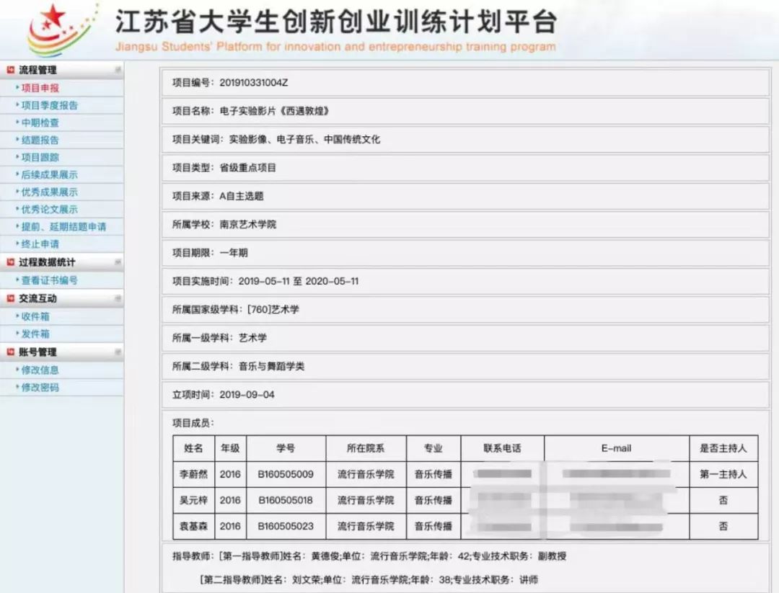Open the 收件箱 inbox

pyautogui.click(x=35, y=316)
